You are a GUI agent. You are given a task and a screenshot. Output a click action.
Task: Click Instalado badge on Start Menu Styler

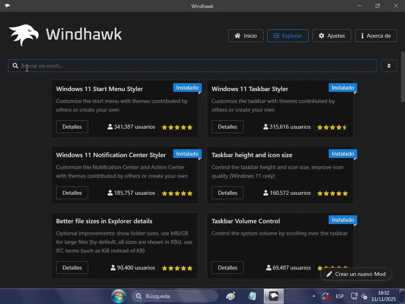click(187, 87)
